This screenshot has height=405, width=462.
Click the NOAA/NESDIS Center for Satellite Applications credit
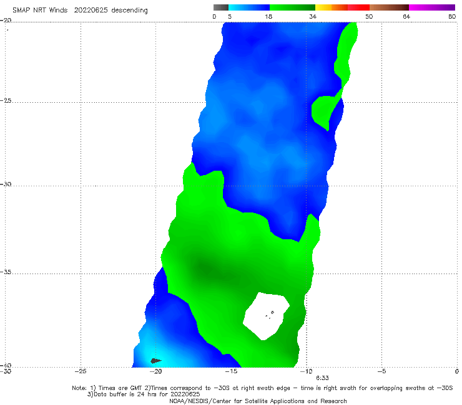coord(258,401)
